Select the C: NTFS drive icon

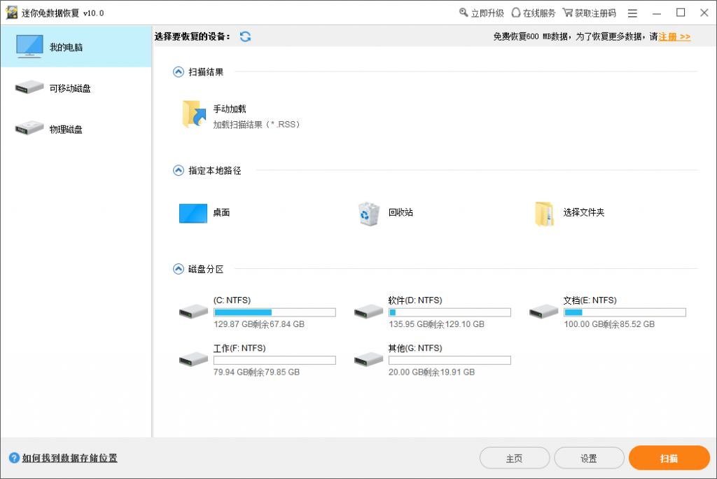coord(193,312)
